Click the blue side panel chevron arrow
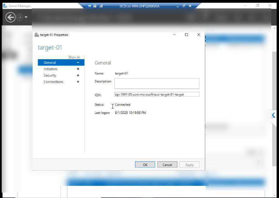This screenshot has width=279, height=198. click(x=273, y=115)
